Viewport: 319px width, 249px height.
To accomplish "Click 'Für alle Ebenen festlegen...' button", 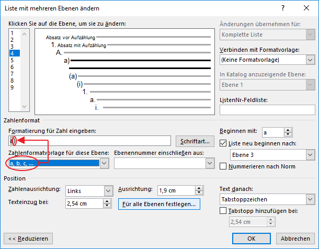I will tap(159, 203).
